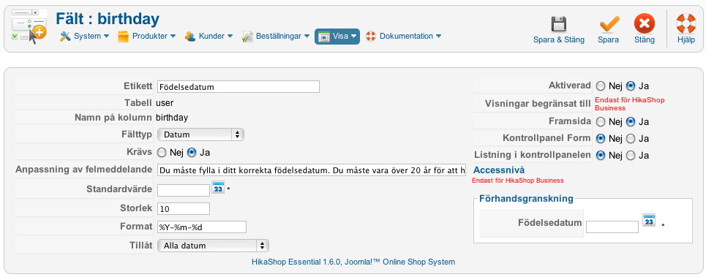Image resolution: width=706 pixels, height=277 pixels.
Task: Click the Kunder people icon
Action: pos(190,37)
